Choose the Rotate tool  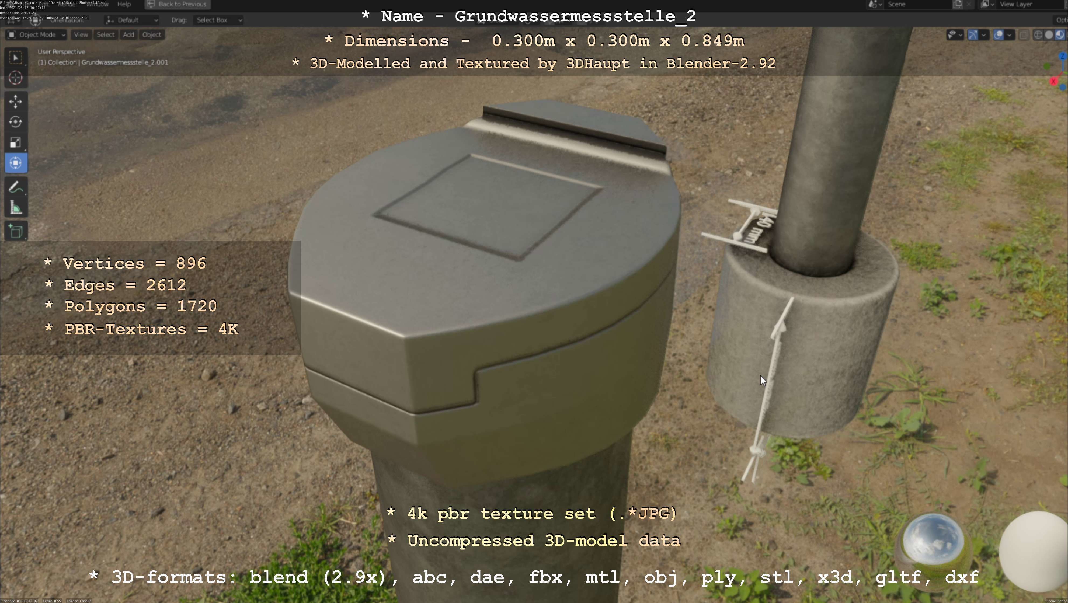pyautogui.click(x=16, y=122)
